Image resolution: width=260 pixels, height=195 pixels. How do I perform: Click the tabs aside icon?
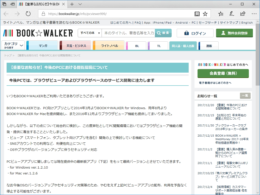5,4
